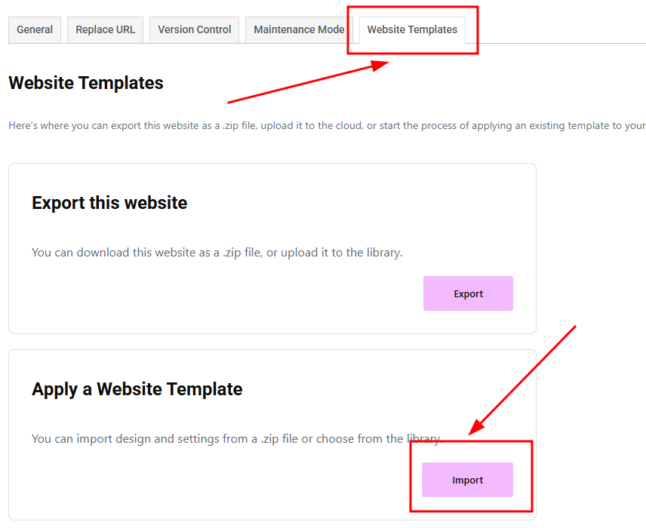Open the Version Control tab
This screenshot has height=528, width=646.
[x=194, y=29]
